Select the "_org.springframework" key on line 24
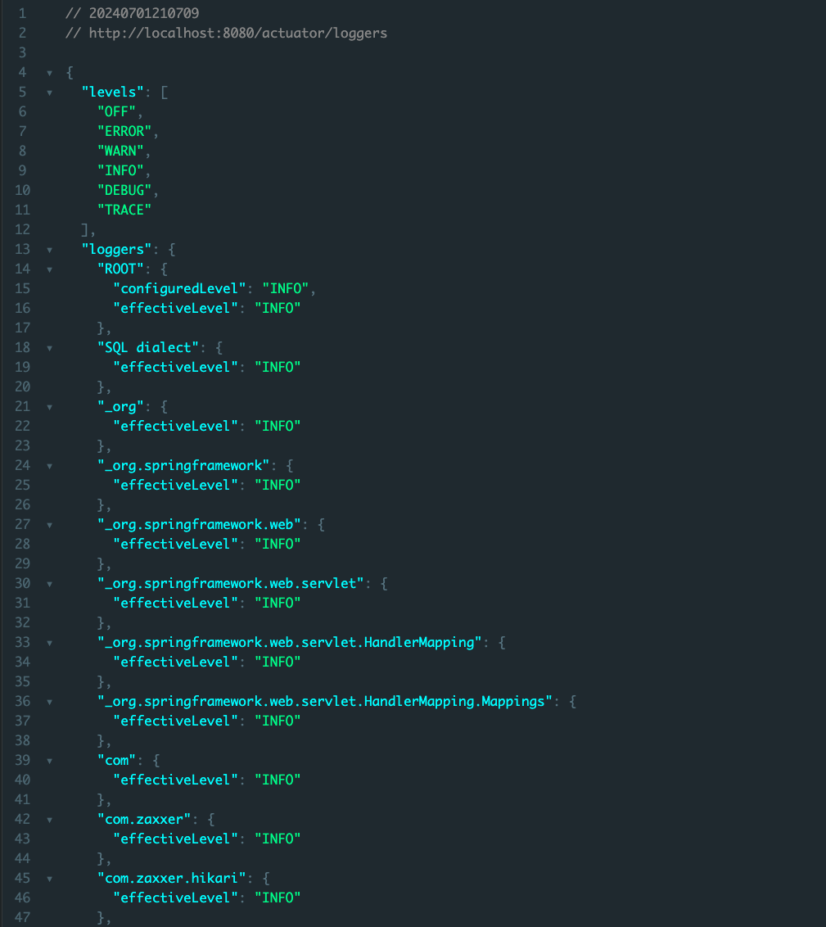The width and height of the screenshot is (826, 927). (183, 466)
